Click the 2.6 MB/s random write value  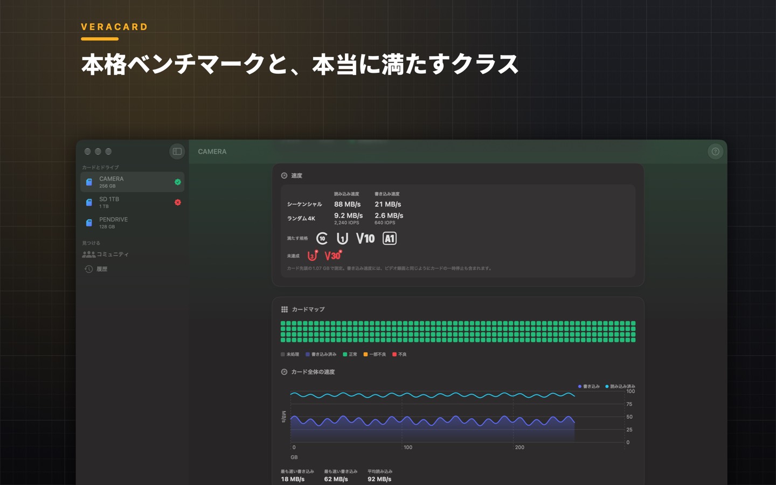[x=389, y=216]
